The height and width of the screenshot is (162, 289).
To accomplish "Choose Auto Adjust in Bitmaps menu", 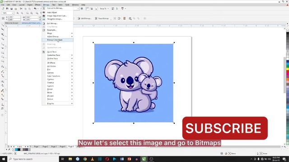I will pos(58,13).
